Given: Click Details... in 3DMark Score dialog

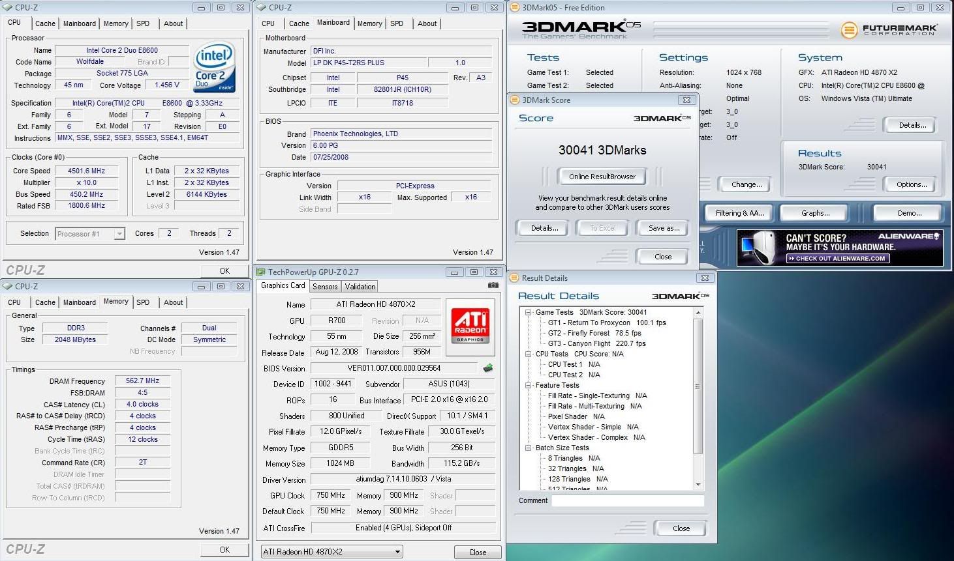Looking at the screenshot, I should click(544, 228).
